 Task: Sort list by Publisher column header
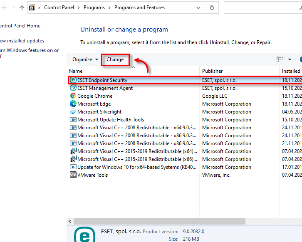213,71
